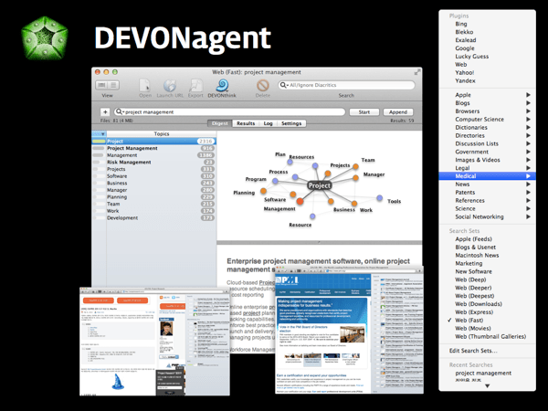Click the plus button beside the query field
Viewport: 548px width, 411px height.
106,111
